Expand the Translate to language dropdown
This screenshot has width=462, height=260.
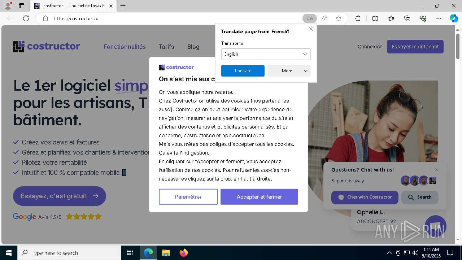pyautogui.click(x=266, y=54)
